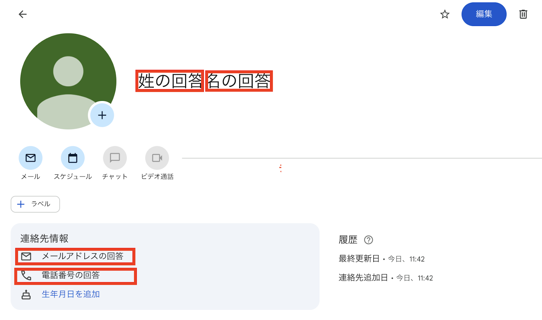The height and width of the screenshot is (320, 542).
Task: Open スケジュール calendar icon
Action: [73, 158]
